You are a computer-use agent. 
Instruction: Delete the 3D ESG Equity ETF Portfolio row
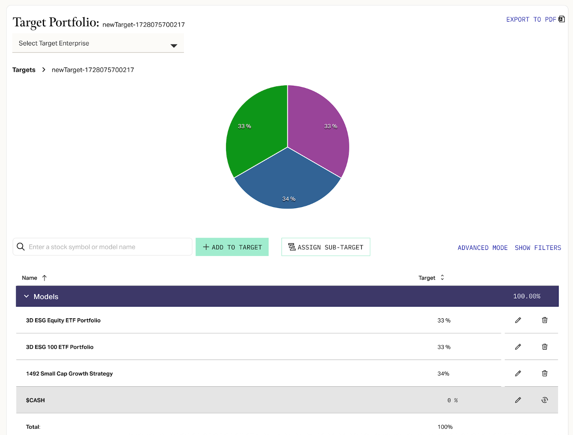click(544, 320)
